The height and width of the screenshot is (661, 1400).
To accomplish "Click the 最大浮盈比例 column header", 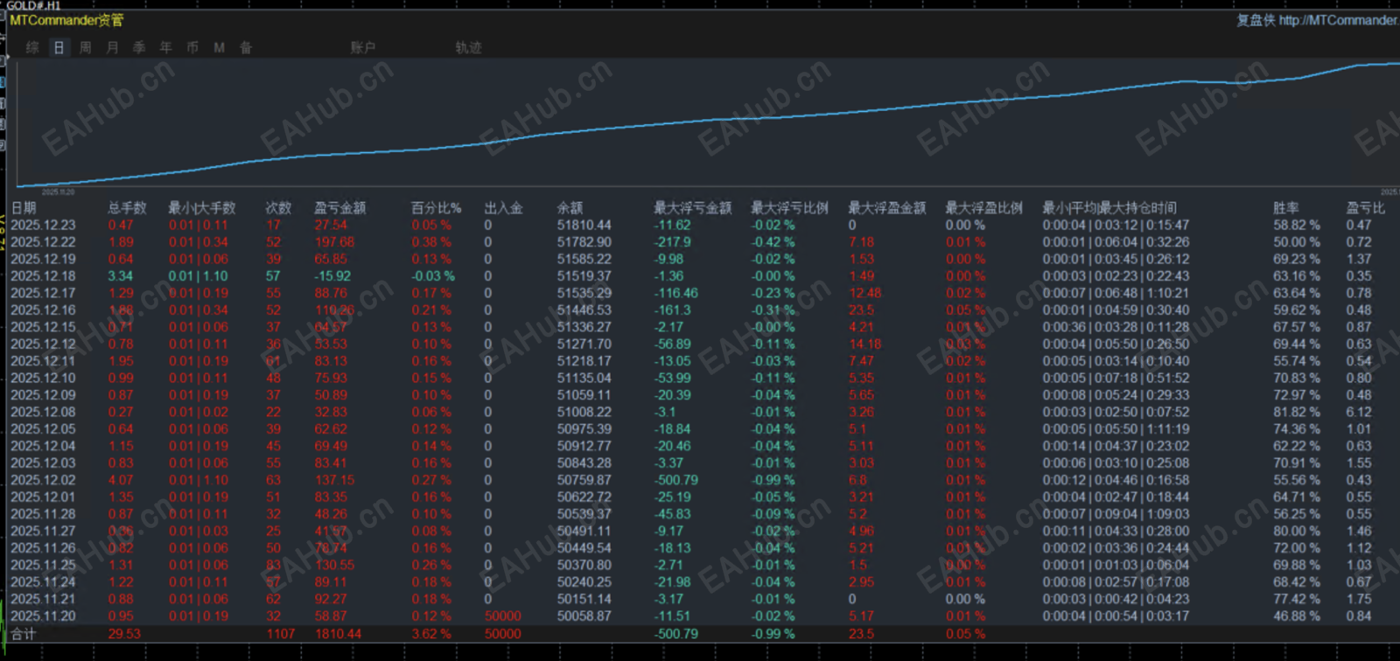I will click(x=983, y=208).
